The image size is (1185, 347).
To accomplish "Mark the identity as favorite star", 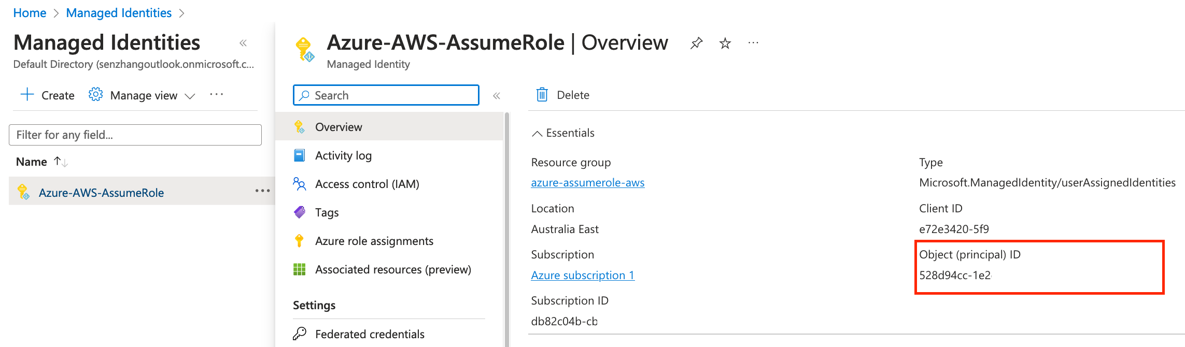I will (725, 44).
